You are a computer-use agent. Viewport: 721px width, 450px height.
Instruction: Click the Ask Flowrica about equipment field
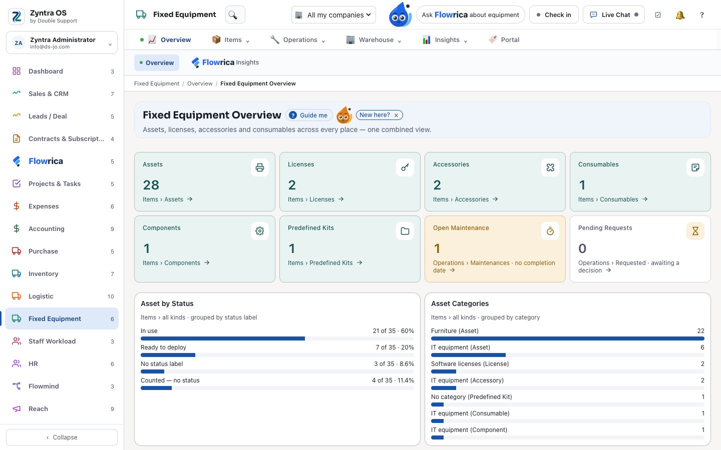471,15
